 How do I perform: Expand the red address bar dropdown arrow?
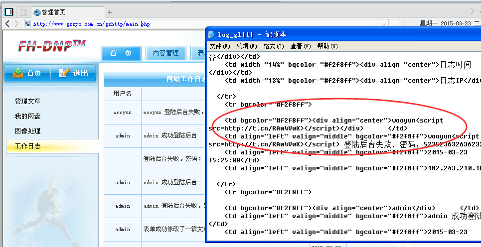tap(383, 24)
